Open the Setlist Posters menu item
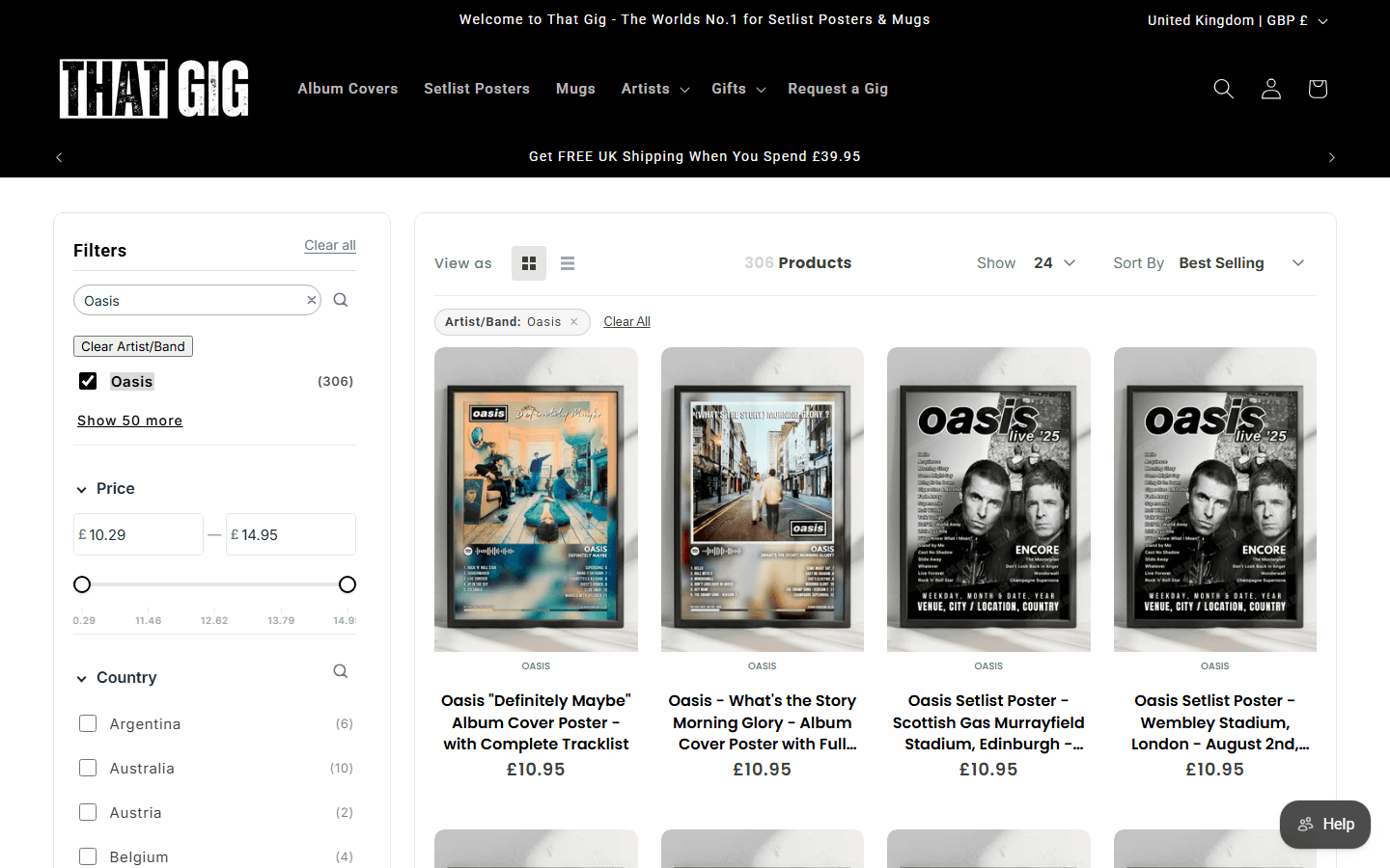1390x868 pixels. click(477, 89)
